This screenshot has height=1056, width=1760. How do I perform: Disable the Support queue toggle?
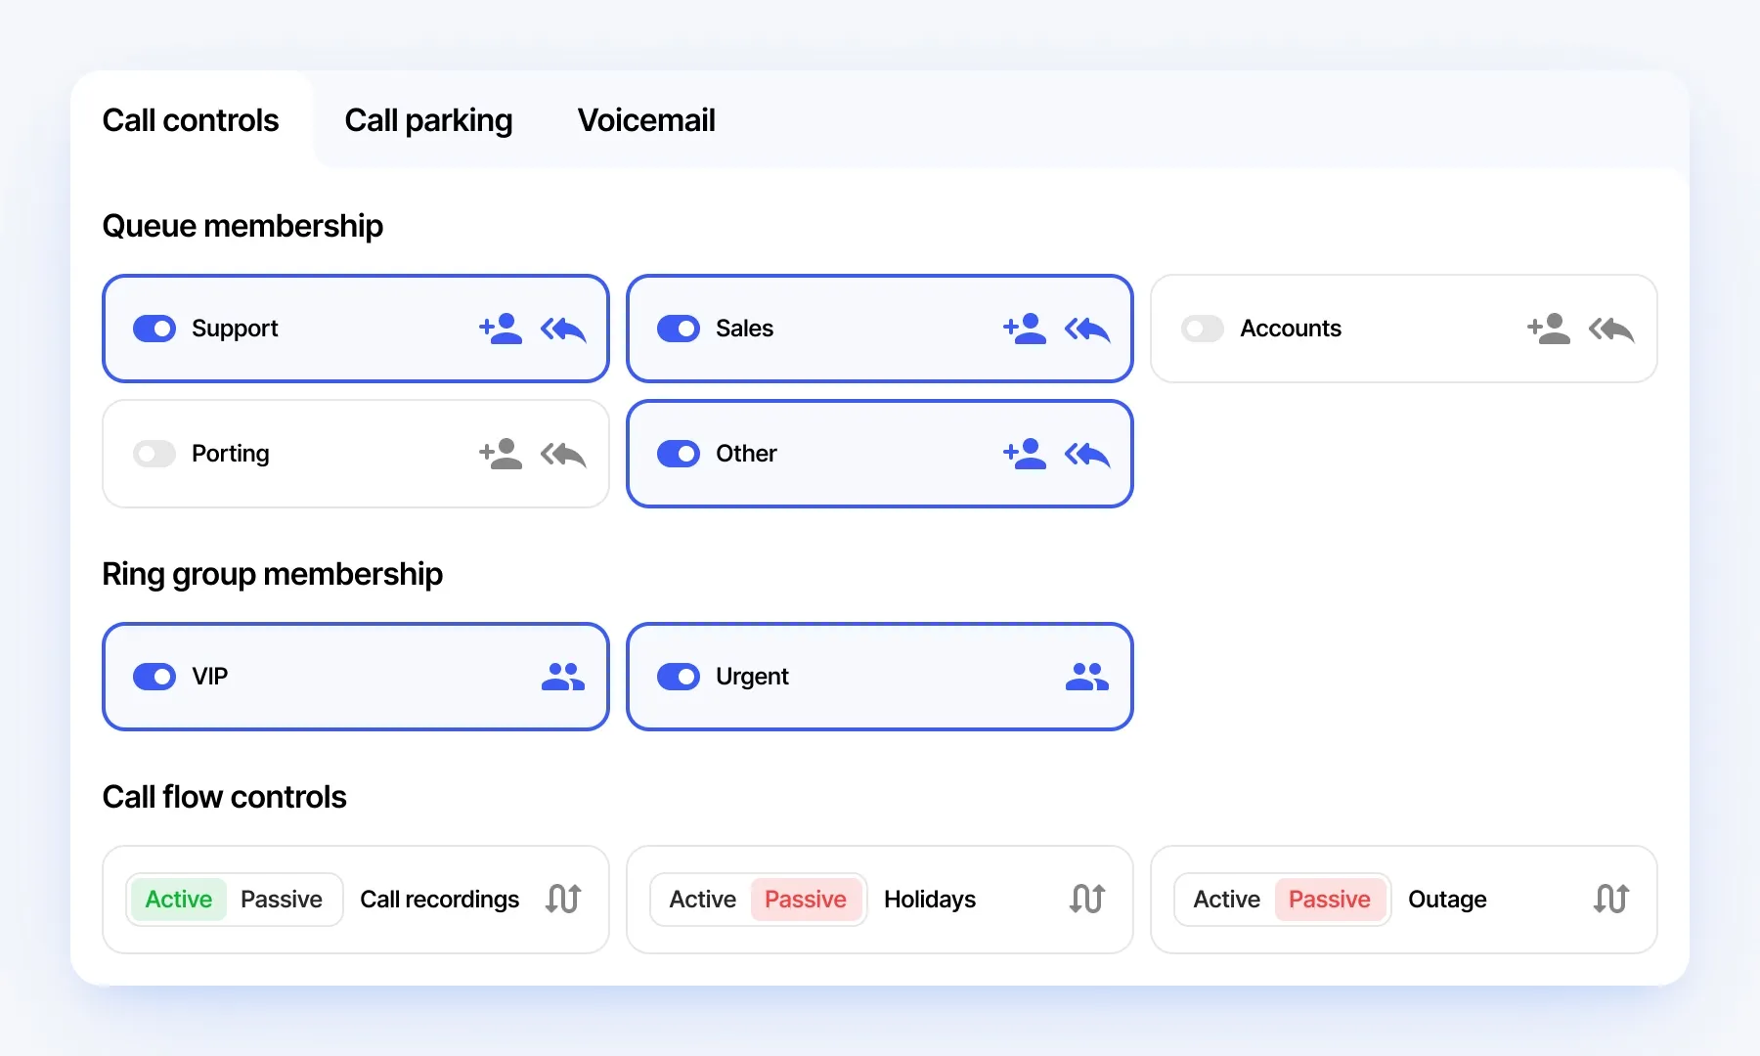154,329
